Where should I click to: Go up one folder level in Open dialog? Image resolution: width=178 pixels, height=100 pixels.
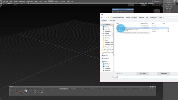108,17
